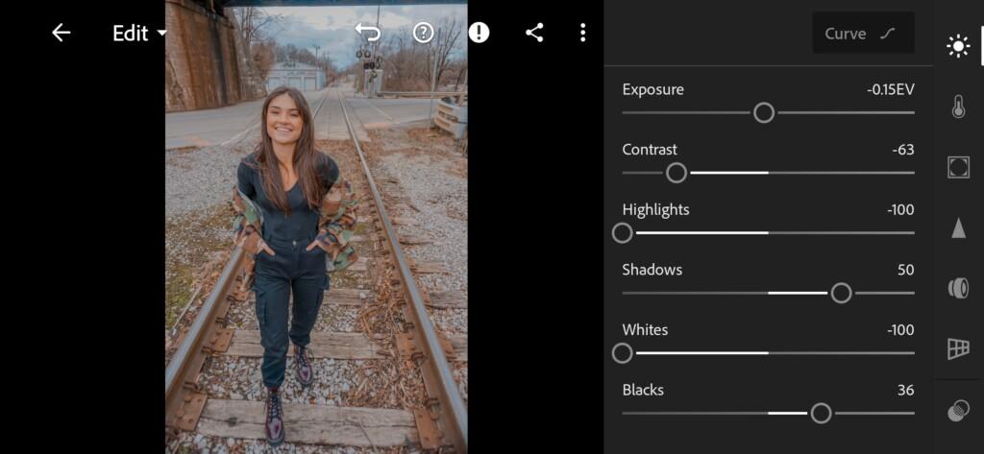This screenshot has height=454, width=984.
Task: Click the Shadows slider handle
Action: tap(841, 293)
